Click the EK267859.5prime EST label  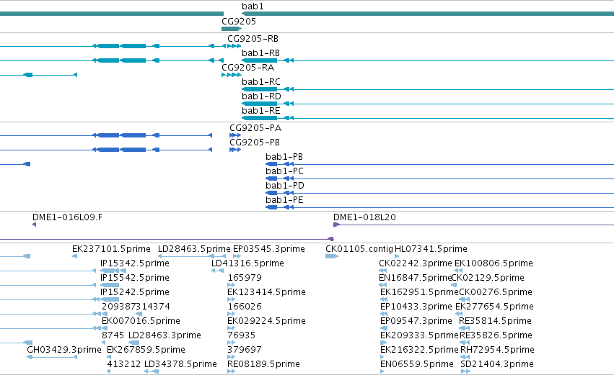pos(146,350)
